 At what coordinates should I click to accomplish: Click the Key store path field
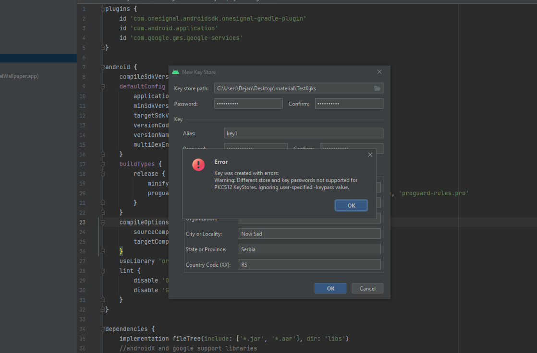[x=299, y=88]
